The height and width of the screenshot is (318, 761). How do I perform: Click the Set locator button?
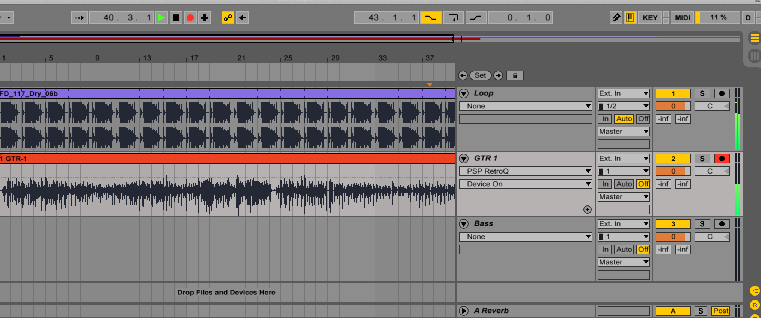pyautogui.click(x=480, y=75)
